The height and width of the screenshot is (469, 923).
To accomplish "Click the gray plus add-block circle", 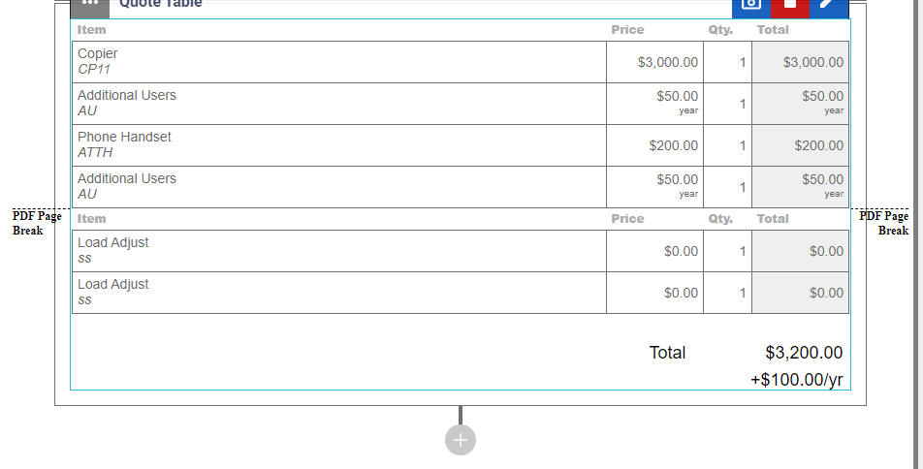I will 461,440.
